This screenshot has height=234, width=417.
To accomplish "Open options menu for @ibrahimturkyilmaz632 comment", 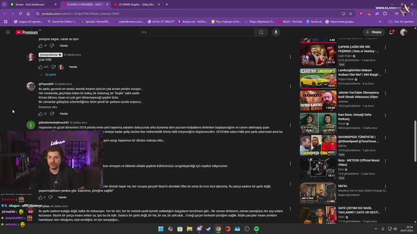I will coord(290,125).
